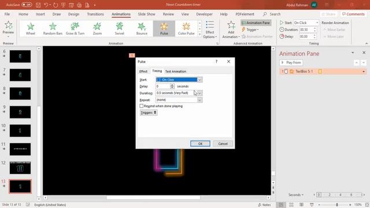Open Animation Pane options dropdown arrow
Screen dimensions: 370x208
353,53
